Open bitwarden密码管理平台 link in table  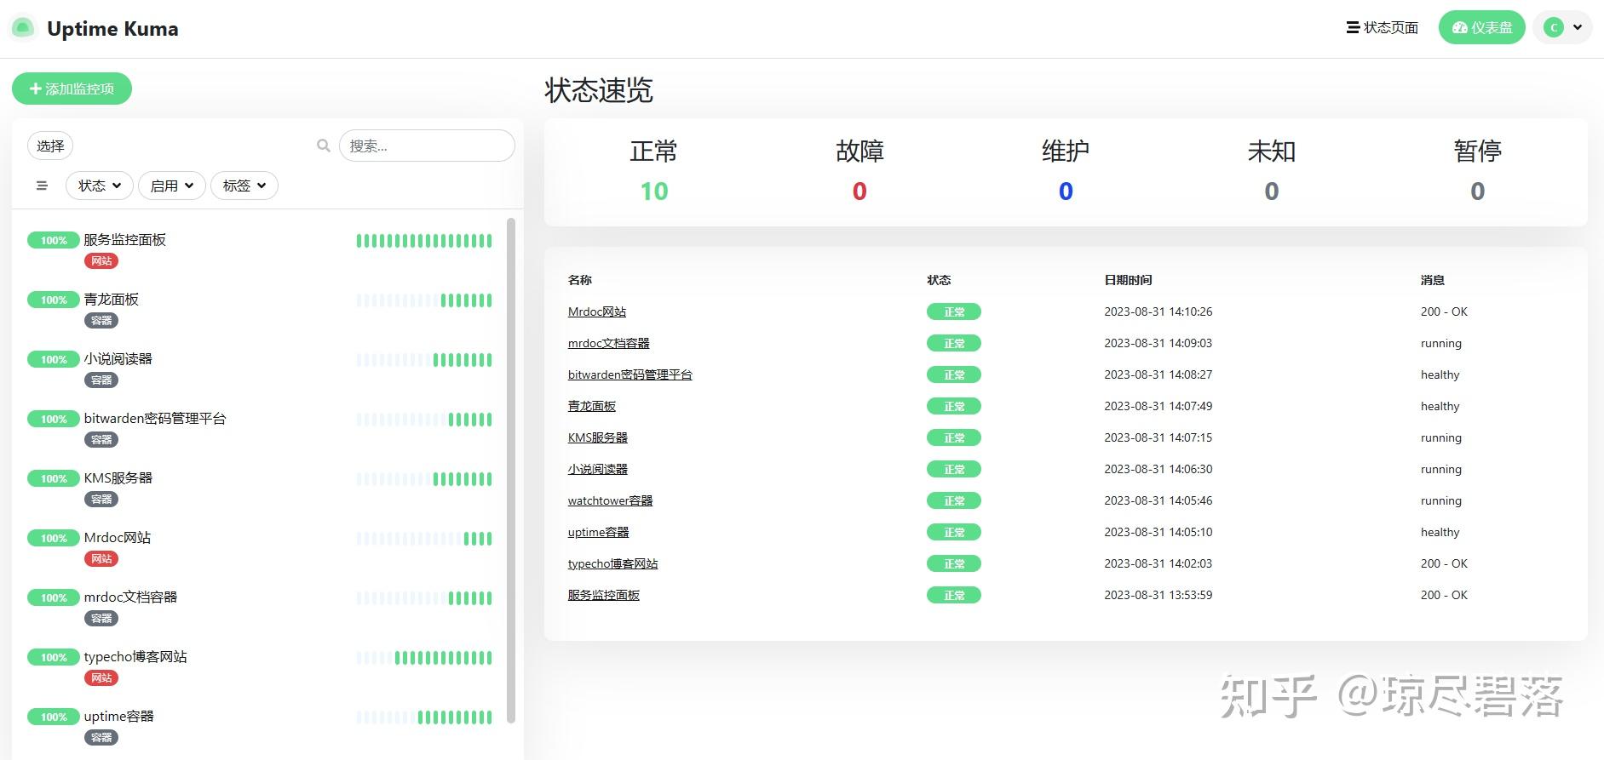coord(630,374)
